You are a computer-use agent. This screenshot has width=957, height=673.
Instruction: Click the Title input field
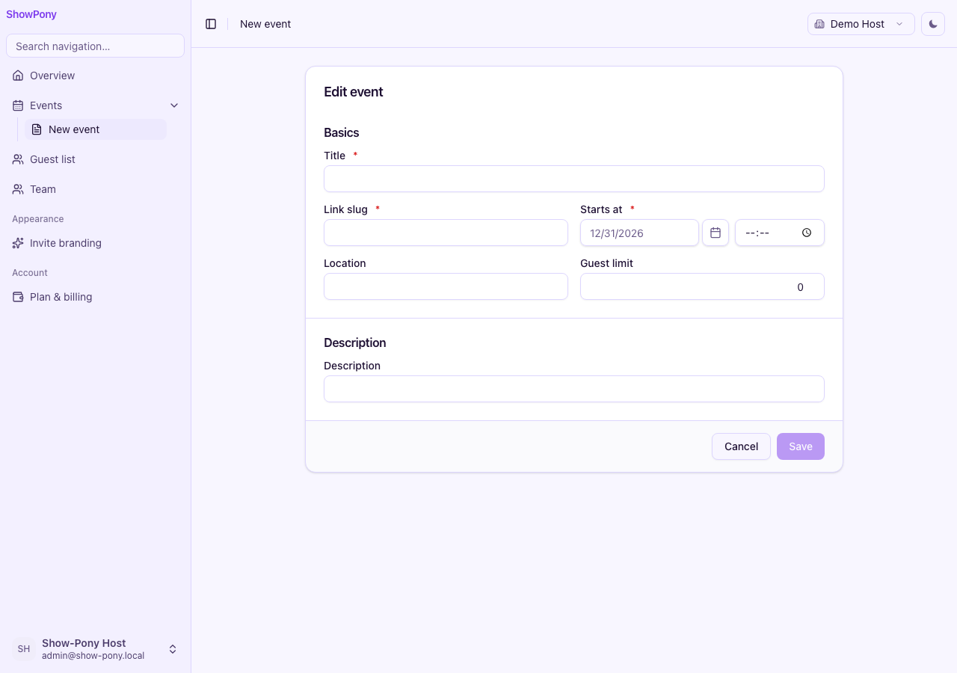tap(574, 179)
